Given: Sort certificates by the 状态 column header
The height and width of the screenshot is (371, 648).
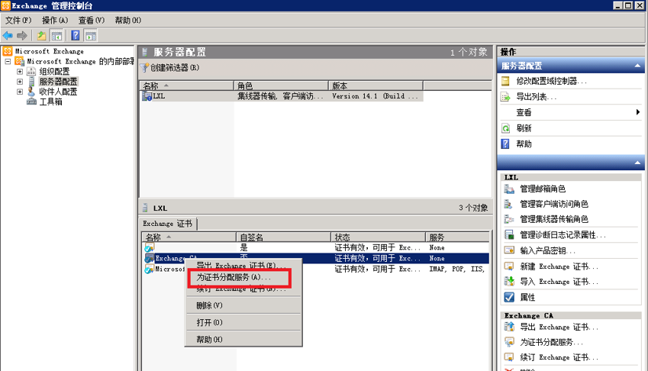Looking at the screenshot, I should tap(378, 237).
